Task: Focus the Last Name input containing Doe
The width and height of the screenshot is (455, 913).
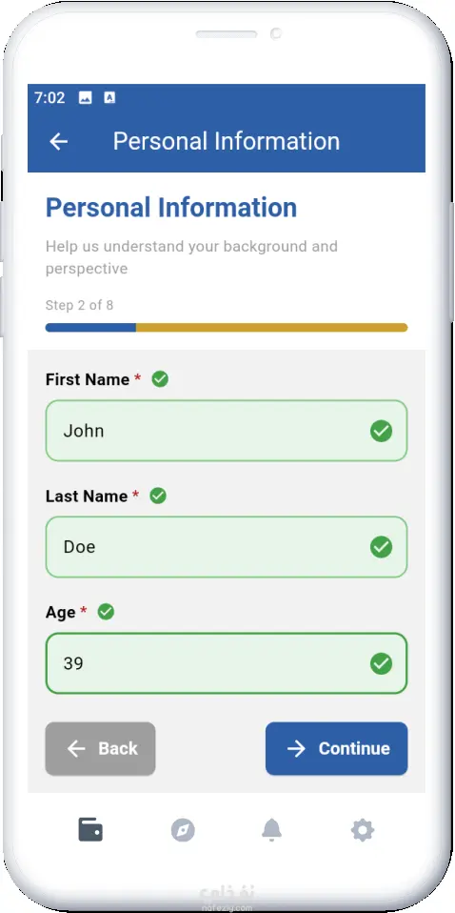Action: click(227, 547)
